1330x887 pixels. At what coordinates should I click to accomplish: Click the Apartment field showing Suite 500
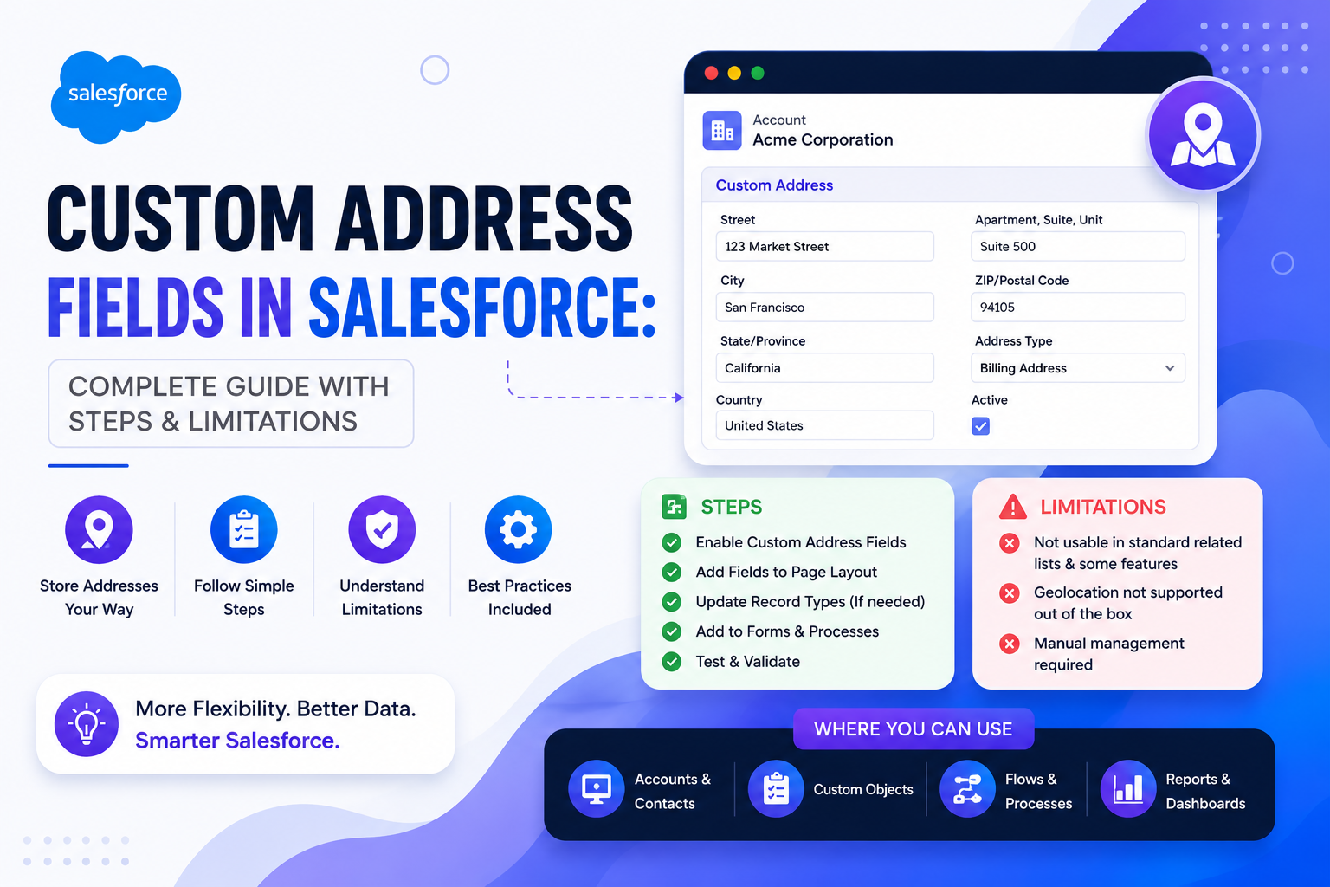1078,246
